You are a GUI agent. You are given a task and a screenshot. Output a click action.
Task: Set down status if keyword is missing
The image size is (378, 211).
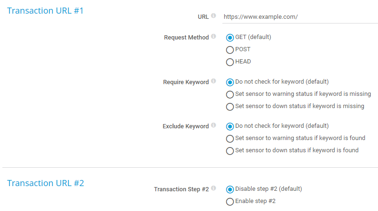coord(230,107)
